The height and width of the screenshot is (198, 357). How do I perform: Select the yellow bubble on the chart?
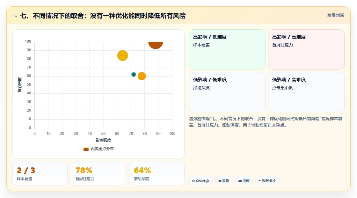coord(123,55)
